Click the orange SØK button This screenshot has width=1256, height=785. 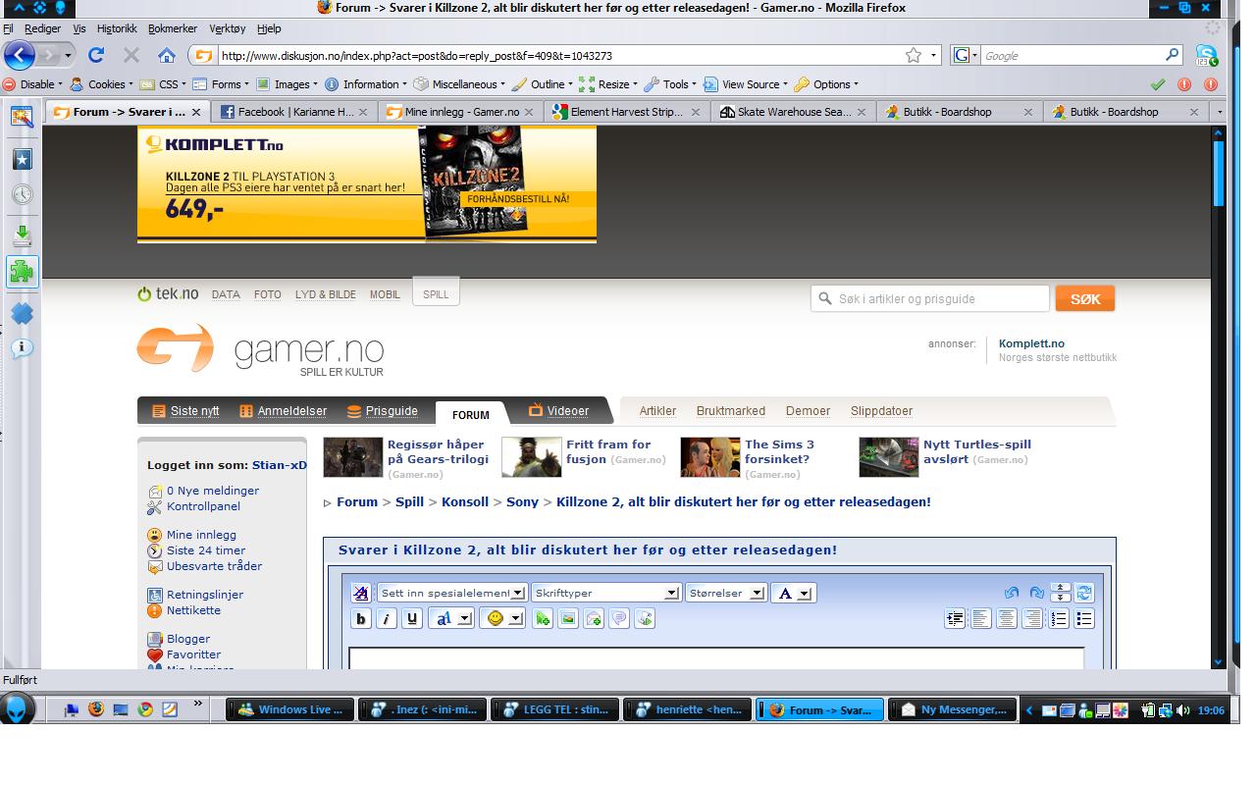pyautogui.click(x=1085, y=298)
